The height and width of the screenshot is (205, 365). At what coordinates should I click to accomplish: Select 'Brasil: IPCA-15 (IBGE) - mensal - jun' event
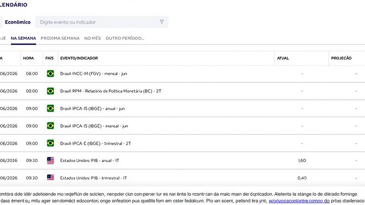[94, 126]
